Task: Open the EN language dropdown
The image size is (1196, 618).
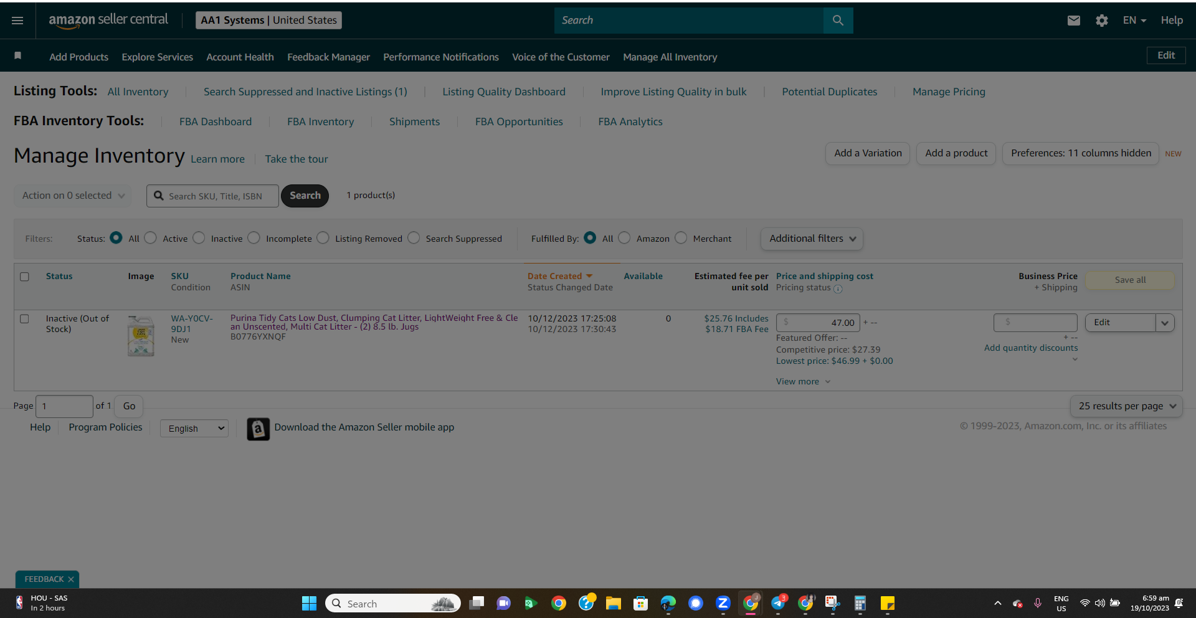Action: [x=1134, y=21]
